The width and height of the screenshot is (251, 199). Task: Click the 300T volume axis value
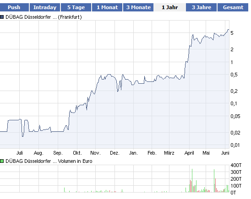tap(236, 172)
